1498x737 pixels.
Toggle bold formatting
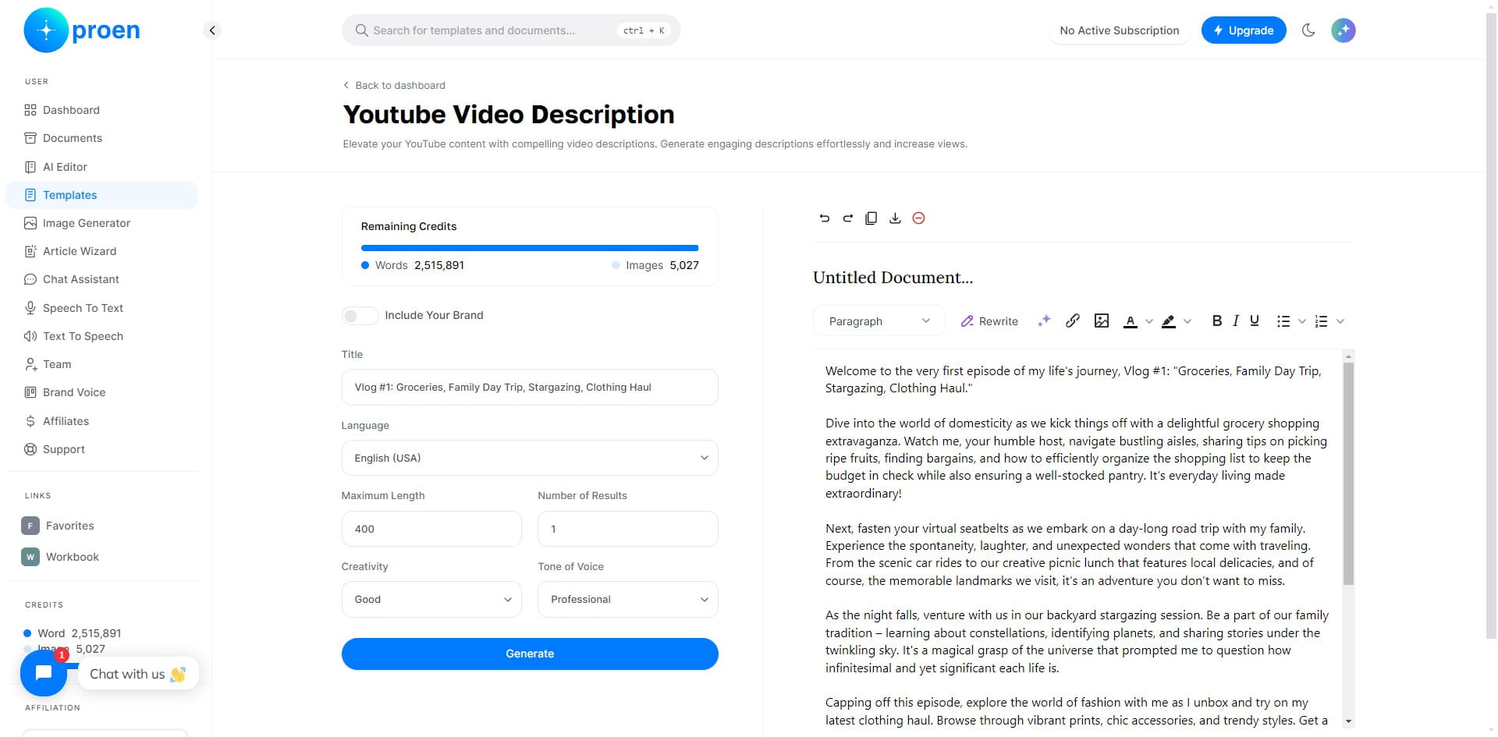pos(1216,321)
